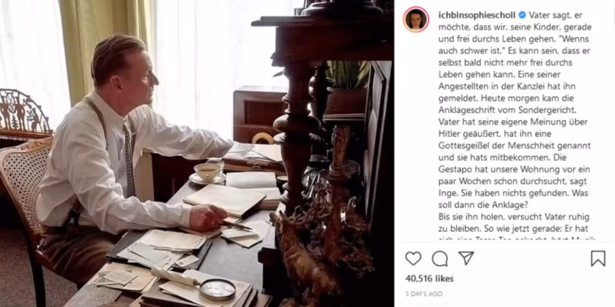Open comments via the speech bubble icon
The width and height of the screenshot is (615, 307).
(439, 259)
